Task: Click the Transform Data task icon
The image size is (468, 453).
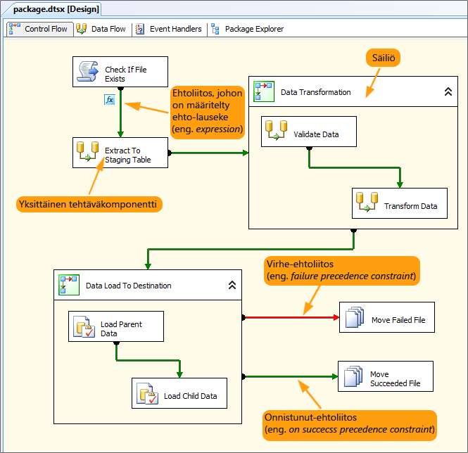Action: (x=367, y=202)
